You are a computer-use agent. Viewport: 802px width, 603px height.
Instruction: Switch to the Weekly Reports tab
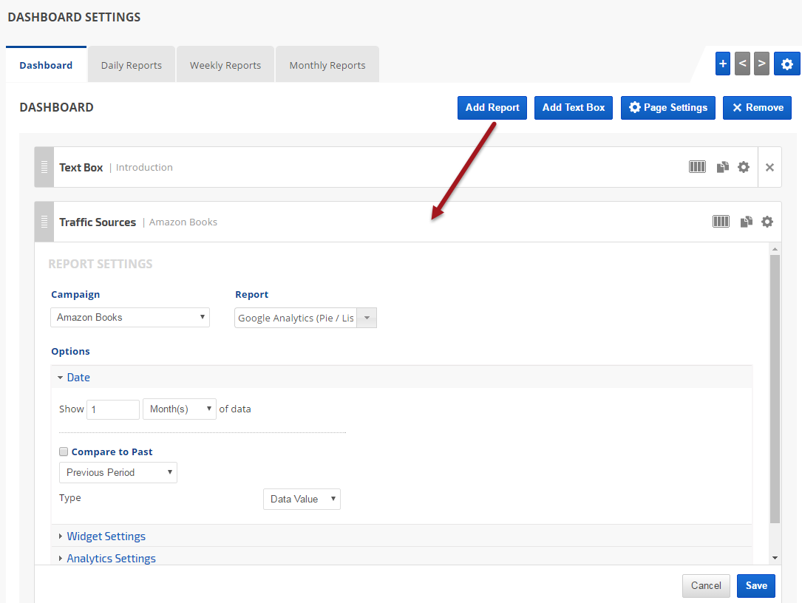[x=225, y=65]
